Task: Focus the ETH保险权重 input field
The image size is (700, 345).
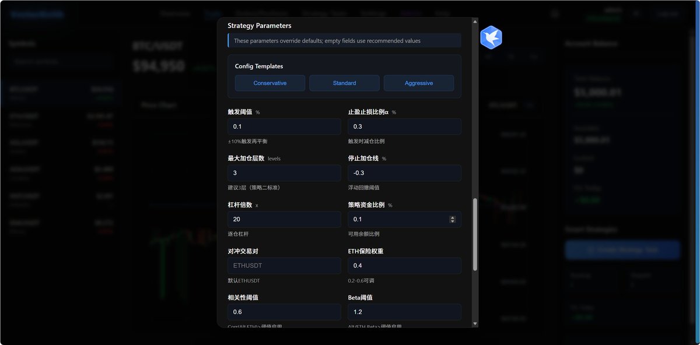Action: point(405,266)
